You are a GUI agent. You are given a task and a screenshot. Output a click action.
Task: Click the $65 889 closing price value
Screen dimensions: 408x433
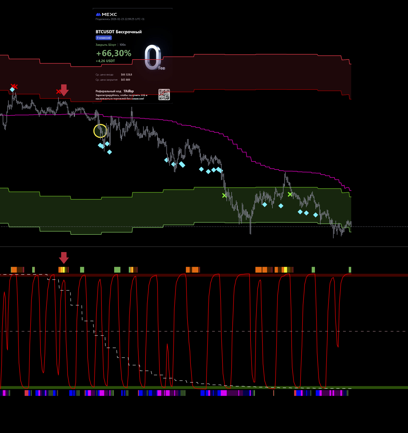coord(126,80)
